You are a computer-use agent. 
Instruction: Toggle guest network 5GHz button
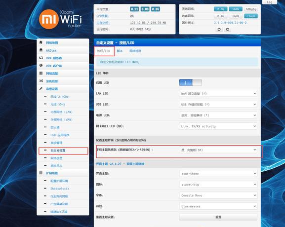(236, 16)
